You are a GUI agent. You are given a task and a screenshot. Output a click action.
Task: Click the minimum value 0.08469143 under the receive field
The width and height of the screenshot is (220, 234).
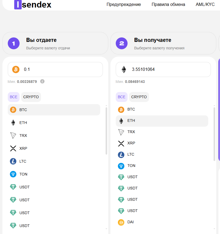point(135,82)
